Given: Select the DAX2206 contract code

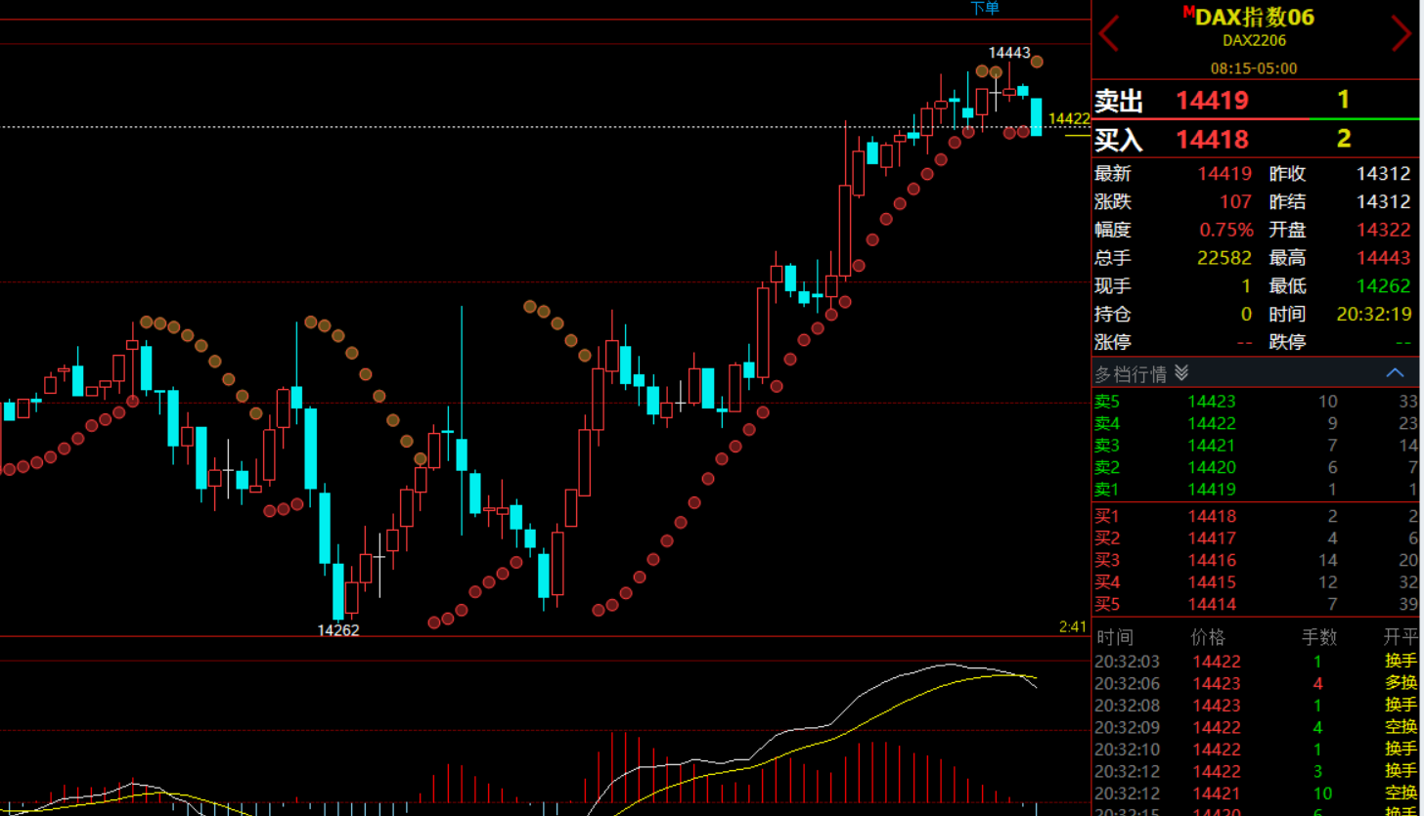Looking at the screenshot, I should click(x=1255, y=41).
